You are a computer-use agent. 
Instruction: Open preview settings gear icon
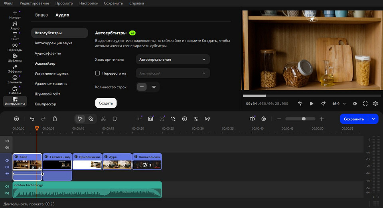pos(375,104)
